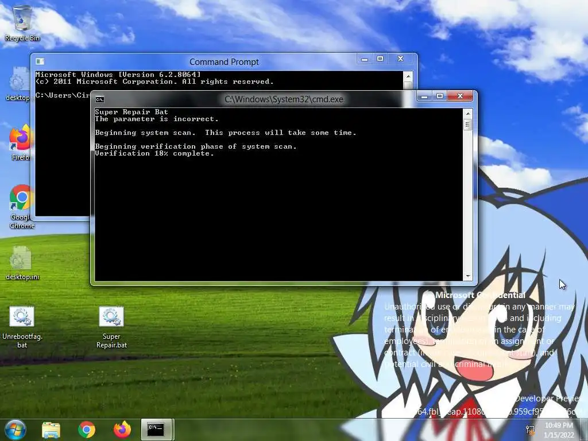Click the Command Prompt title bar
Viewport: 588px width, 441px height.
pos(224,62)
